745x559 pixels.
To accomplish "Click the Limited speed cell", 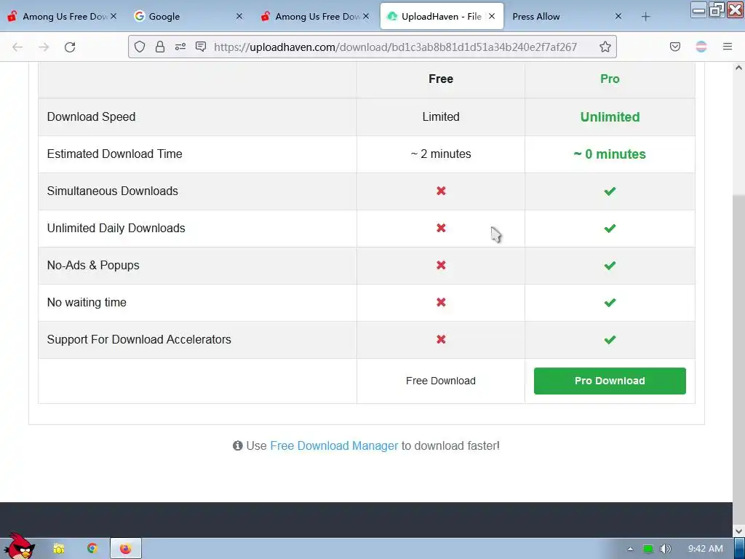I will pyautogui.click(x=441, y=117).
